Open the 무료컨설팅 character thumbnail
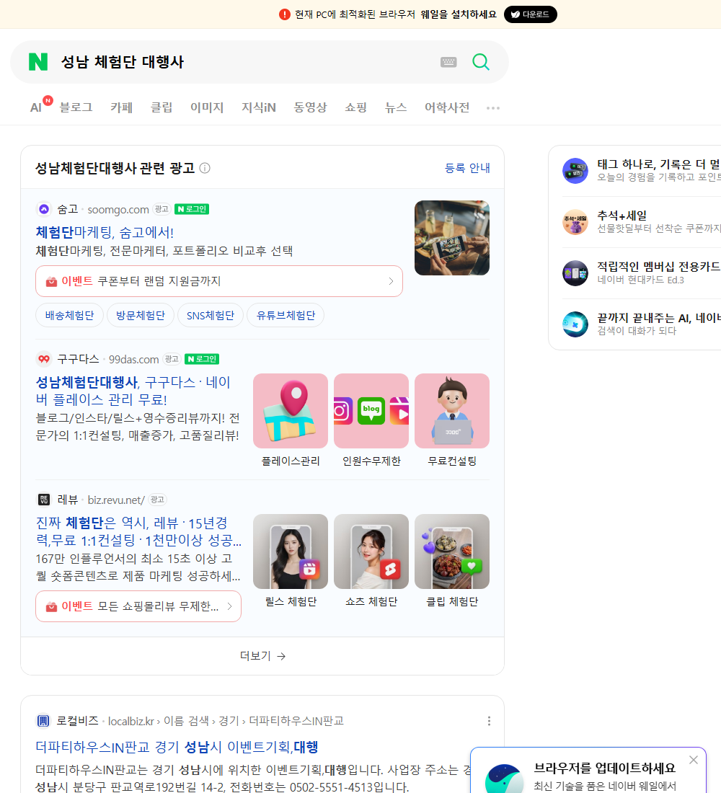The height and width of the screenshot is (793, 721). pyautogui.click(x=452, y=411)
